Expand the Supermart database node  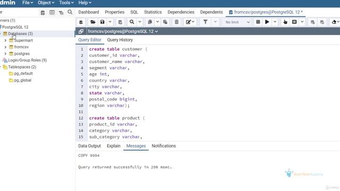pos(5,40)
